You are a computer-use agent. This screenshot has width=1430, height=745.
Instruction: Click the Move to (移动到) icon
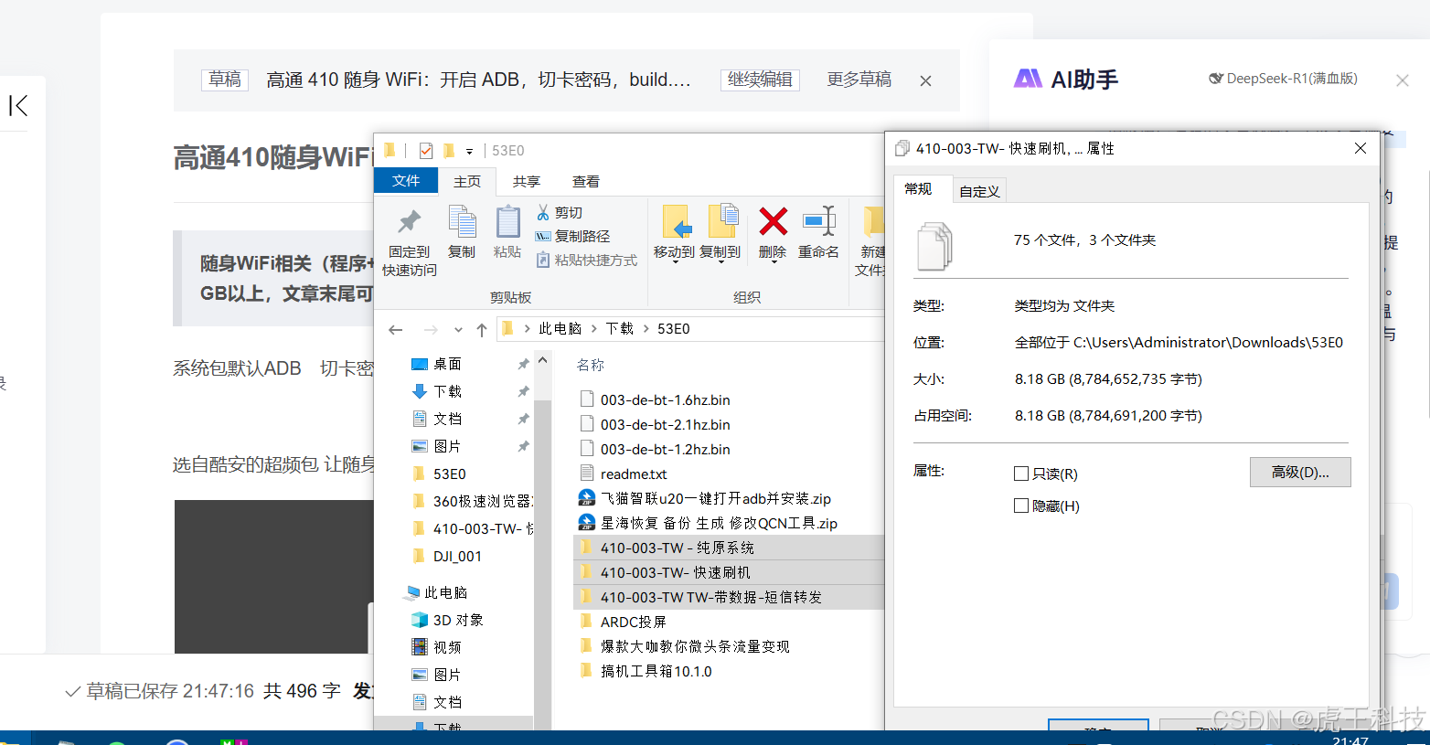tap(676, 222)
